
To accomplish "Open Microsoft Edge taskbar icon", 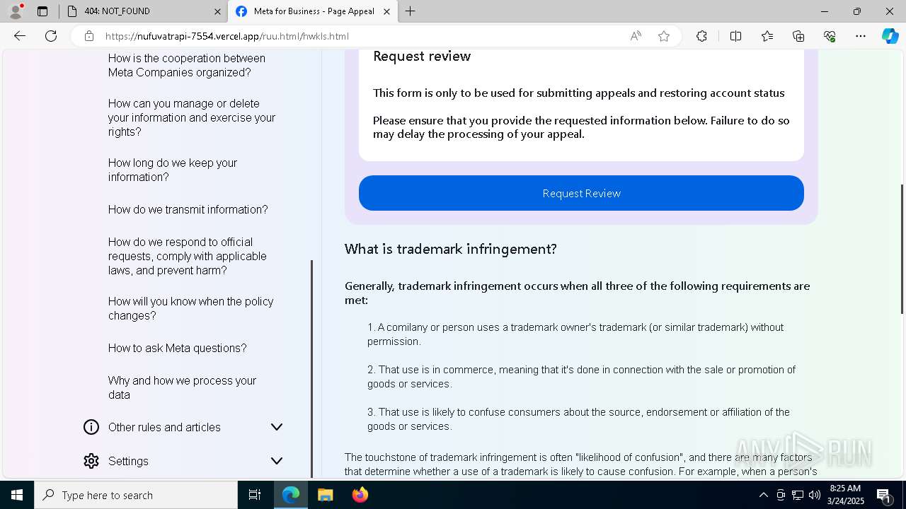I will point(291,495).
